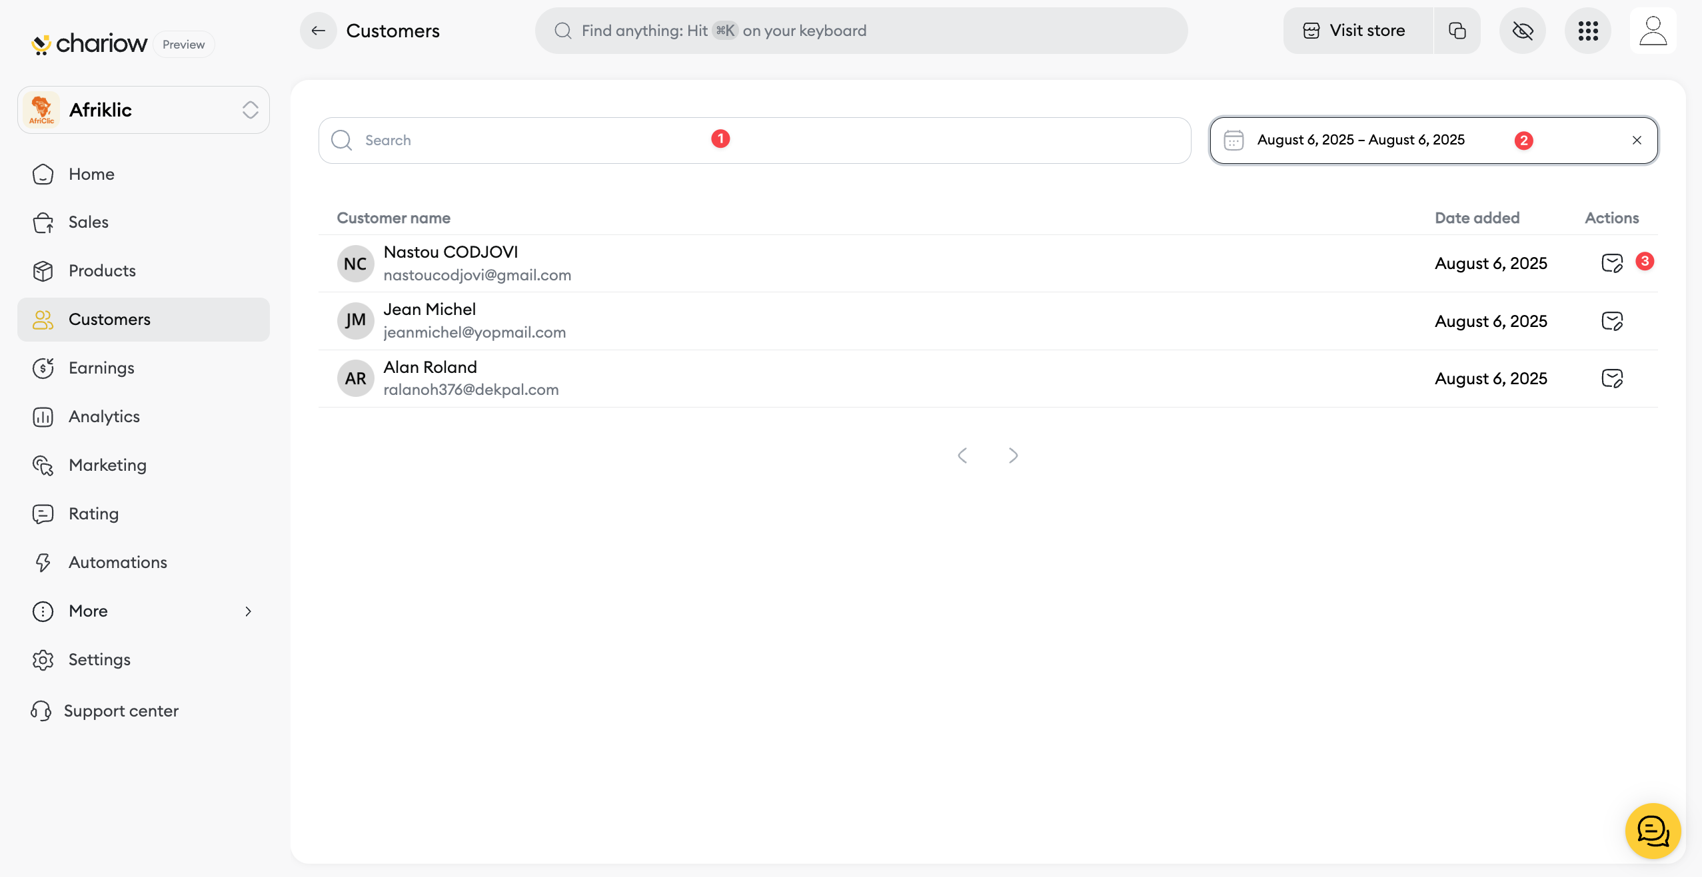Open Analytics in the sidebar
The image size is (1702, 877).
[104, 416]
